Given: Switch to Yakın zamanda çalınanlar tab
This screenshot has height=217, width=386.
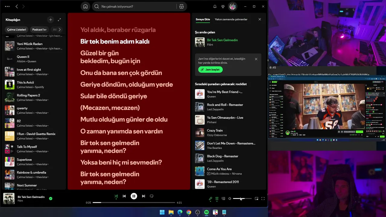Looking at the screenshot, I should [231, 19].
